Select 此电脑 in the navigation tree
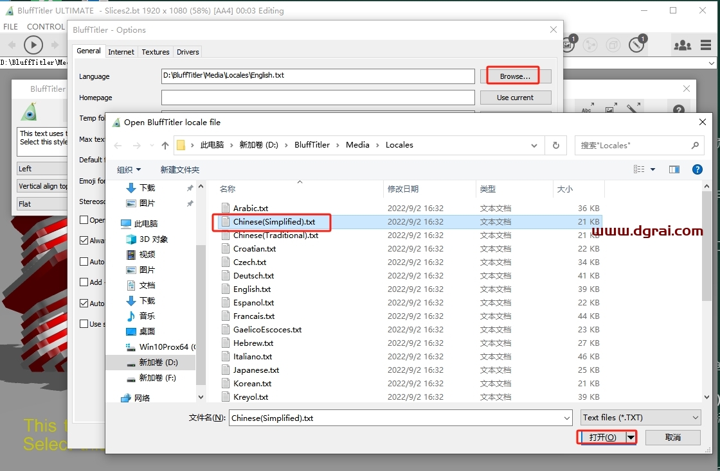The image size is (720, 471). pos(145,223)
